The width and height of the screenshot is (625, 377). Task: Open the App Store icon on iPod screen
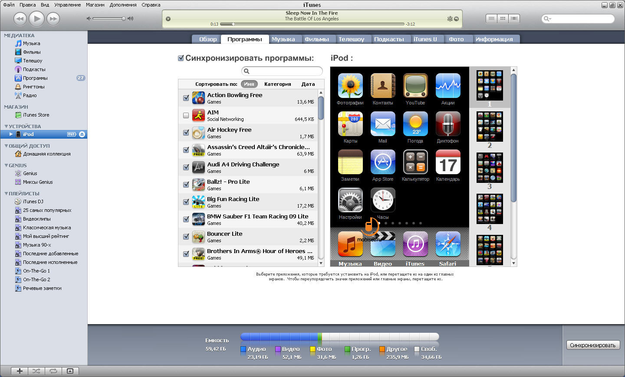point(383,162)
